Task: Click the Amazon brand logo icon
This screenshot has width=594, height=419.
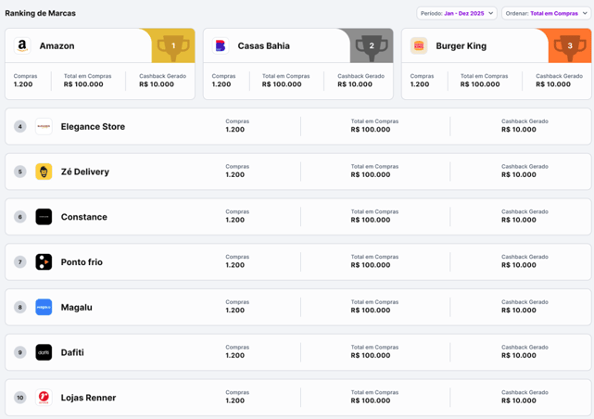Action: click(22, 45)
